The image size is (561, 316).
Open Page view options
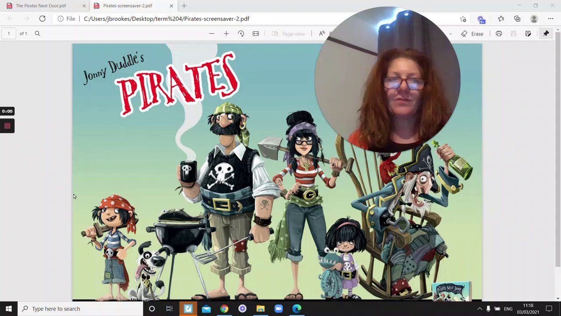coord(288,33)
